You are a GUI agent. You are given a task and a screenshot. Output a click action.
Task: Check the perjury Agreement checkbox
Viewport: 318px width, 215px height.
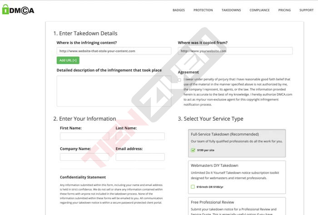pos(179,80)
